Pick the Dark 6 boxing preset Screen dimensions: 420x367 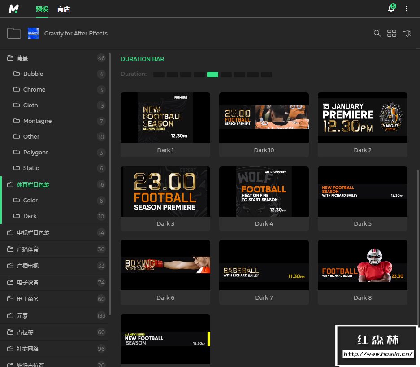click(x=165, y=265)
